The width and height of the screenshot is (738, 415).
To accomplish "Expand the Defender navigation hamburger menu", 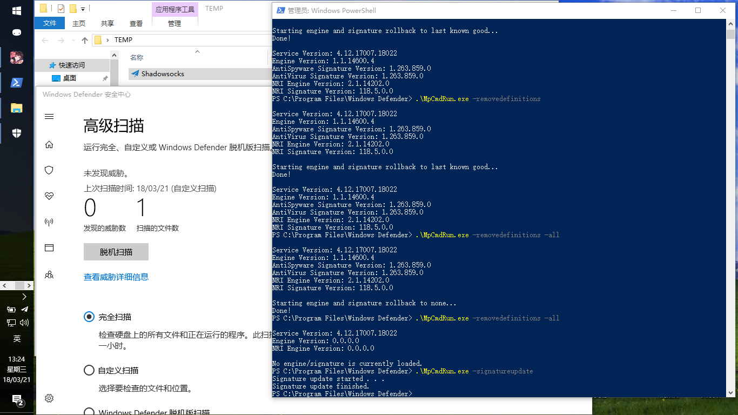I will point(48,116).
